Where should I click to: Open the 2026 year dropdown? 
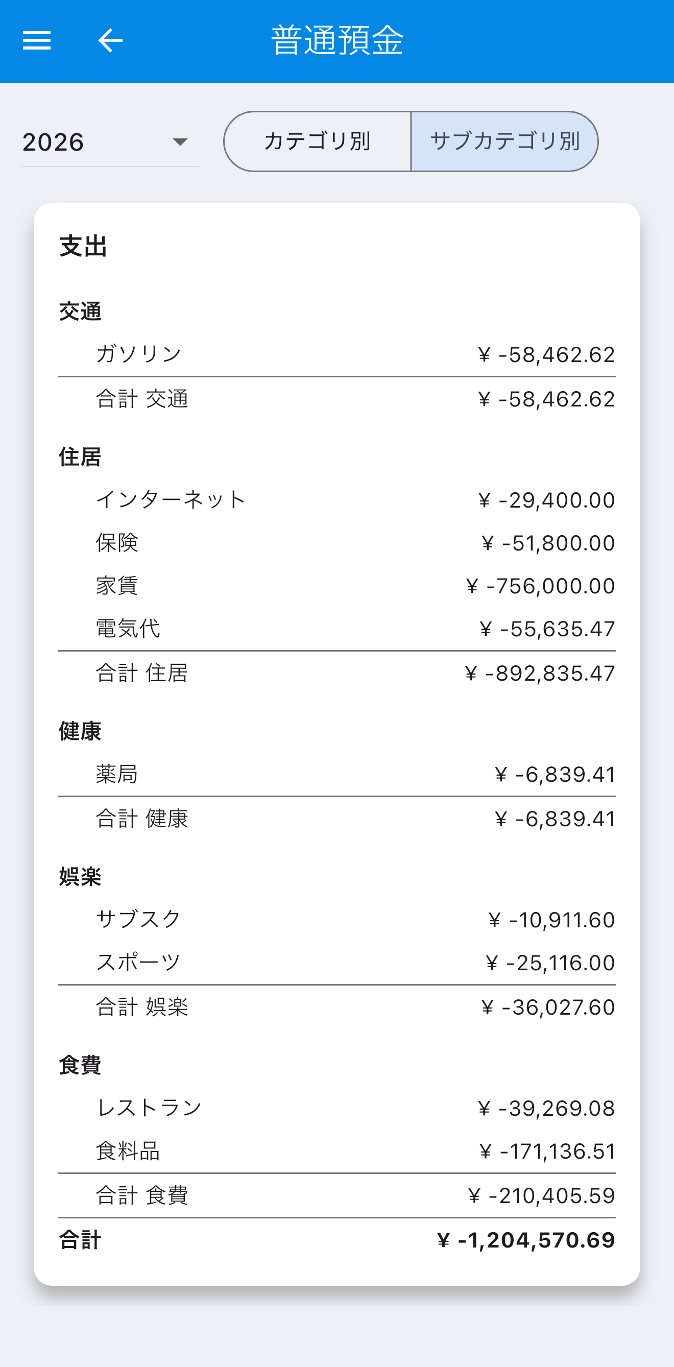coord(110,141)
